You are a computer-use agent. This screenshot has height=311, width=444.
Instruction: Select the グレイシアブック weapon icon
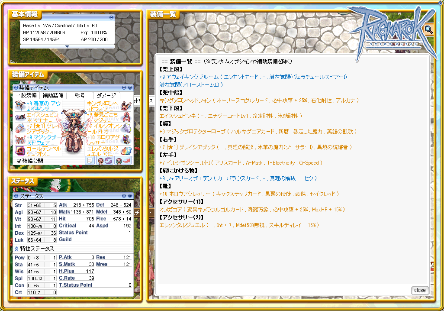(20, 128)
